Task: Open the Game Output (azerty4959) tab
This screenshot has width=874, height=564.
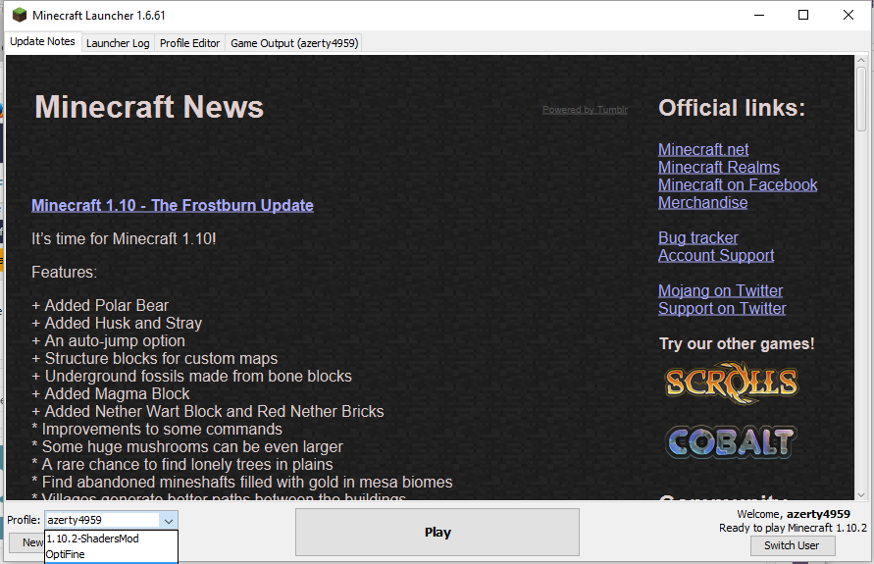Action: tap(294, 43)
